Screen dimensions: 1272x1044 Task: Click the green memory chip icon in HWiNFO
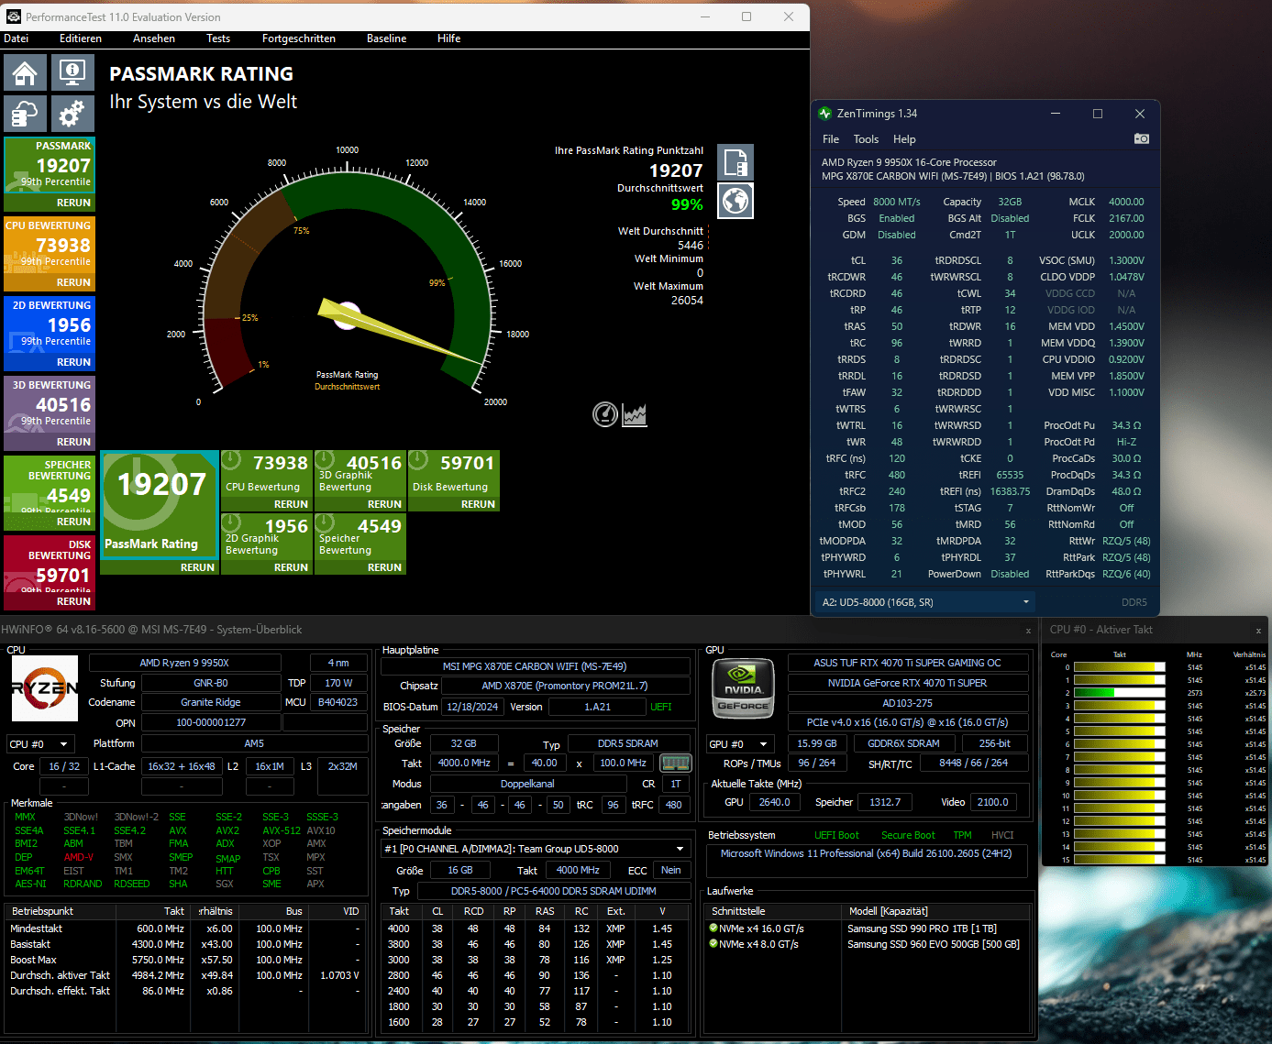coord(675,763)
